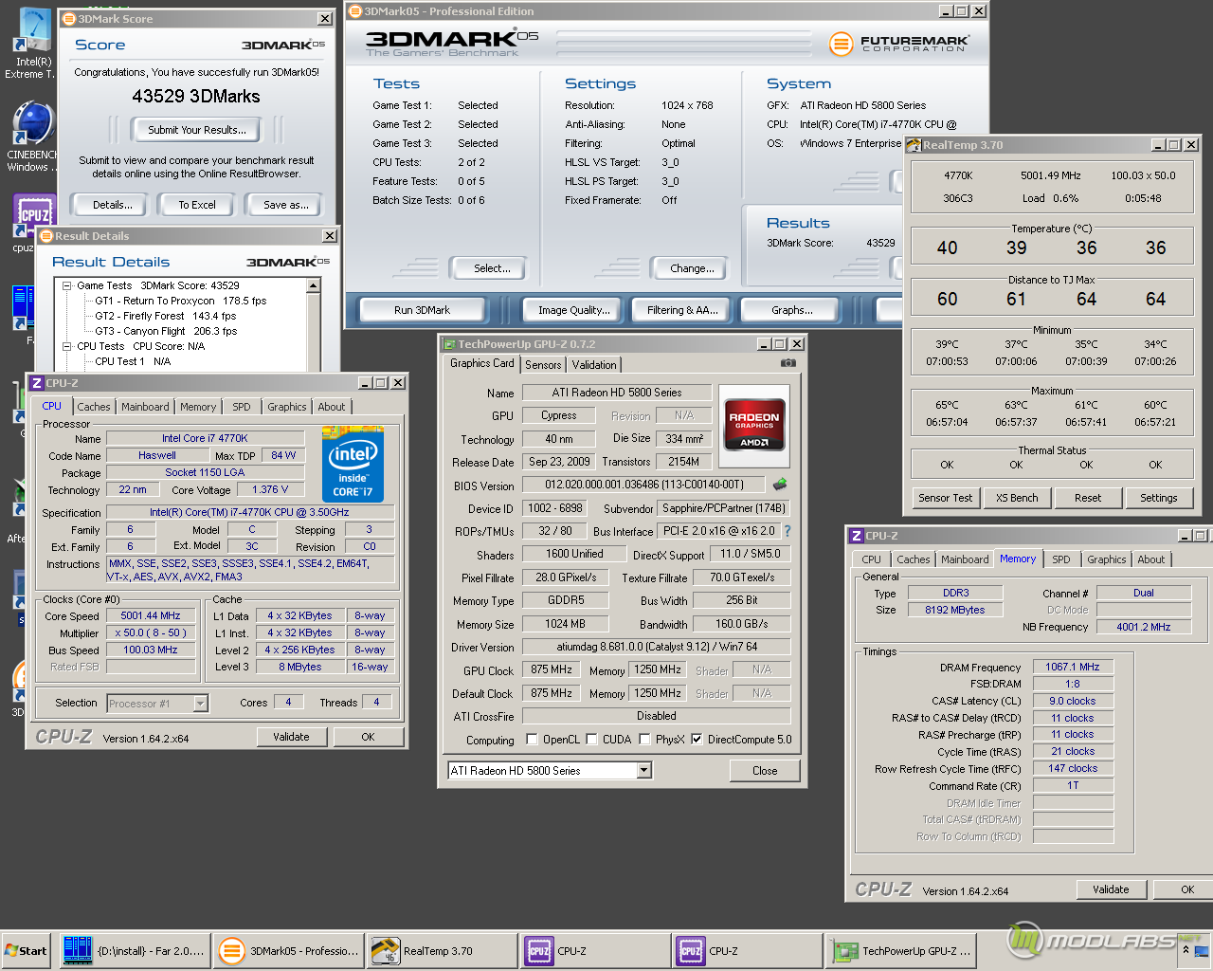Toggle the DirectCompute 5.0 checkbox
This screenshot has width=1213, height=971.
697,740
